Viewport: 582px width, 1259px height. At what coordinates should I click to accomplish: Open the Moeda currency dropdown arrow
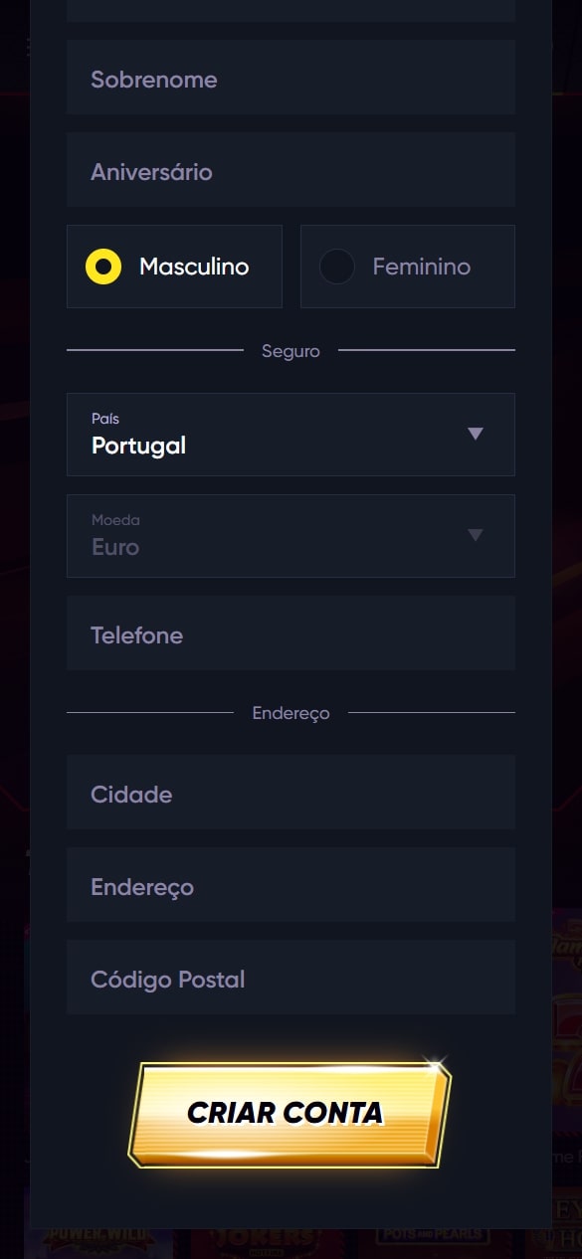476,535
